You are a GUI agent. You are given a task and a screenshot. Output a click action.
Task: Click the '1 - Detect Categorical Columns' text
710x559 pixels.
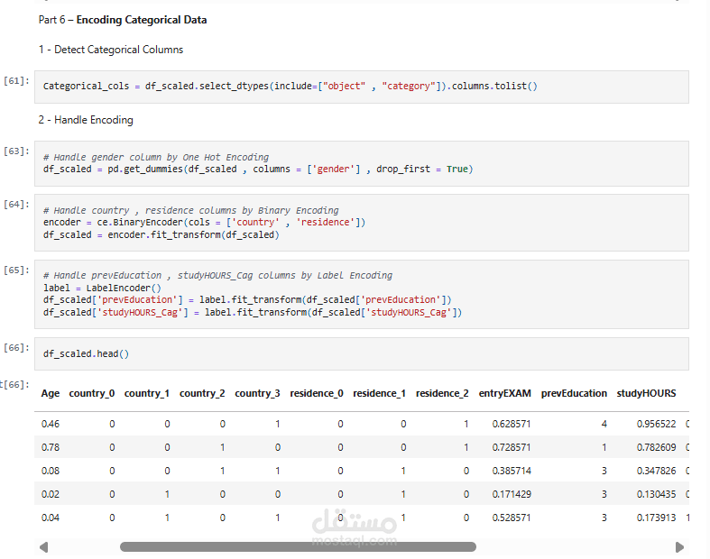(110, 50)
